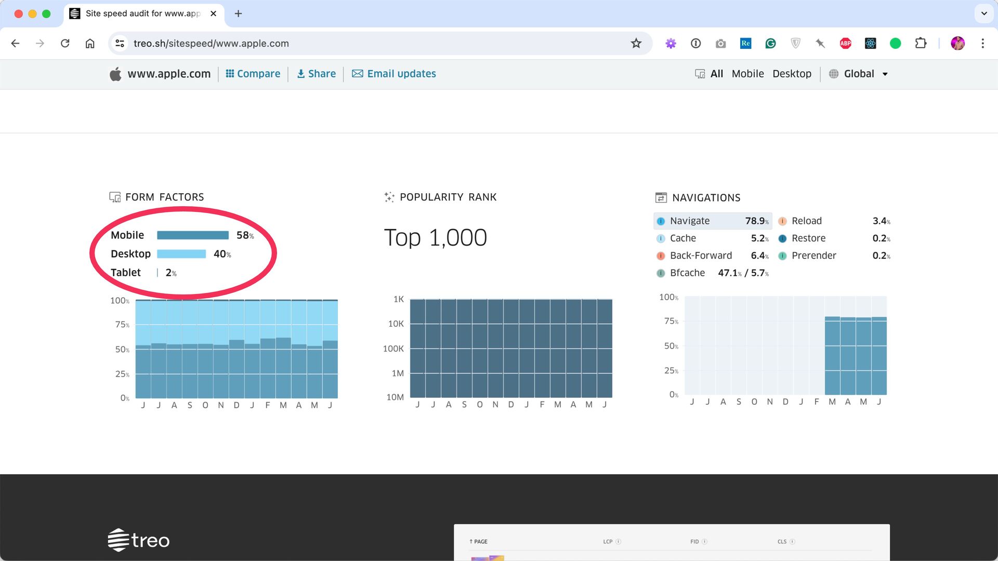View site information icon in address bar
The image size is (998, 561).
[x=120, y=44]
